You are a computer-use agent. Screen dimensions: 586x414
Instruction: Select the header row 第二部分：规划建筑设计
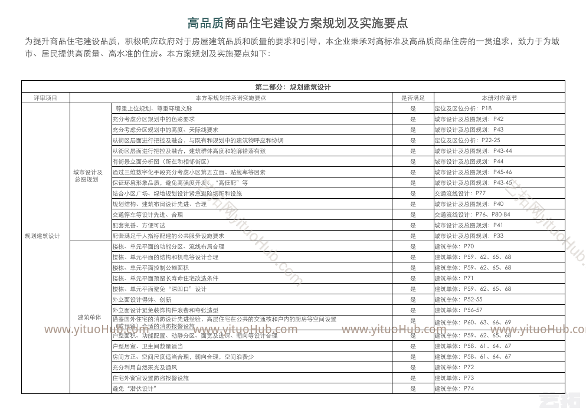[x=293, y=87]
